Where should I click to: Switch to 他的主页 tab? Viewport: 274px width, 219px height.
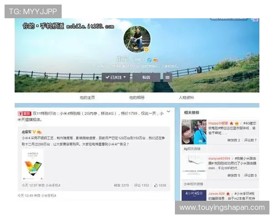[x=87, y=98]
